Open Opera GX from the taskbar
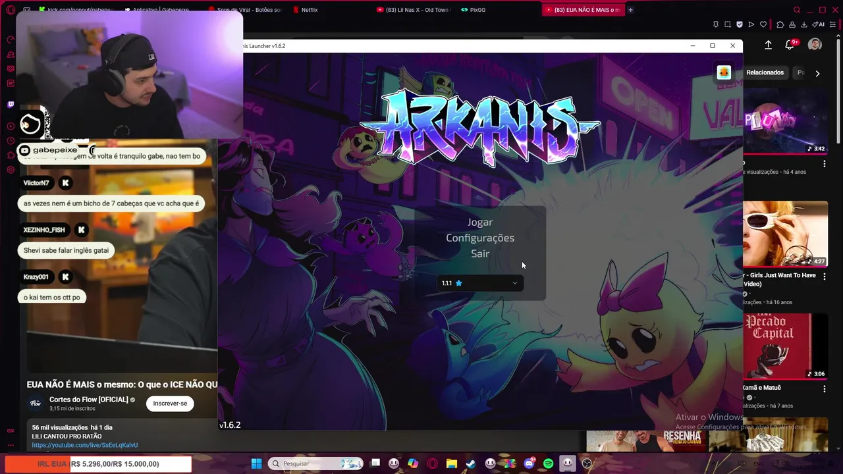This screenshot has height=474, width=843. pos(433,463)
